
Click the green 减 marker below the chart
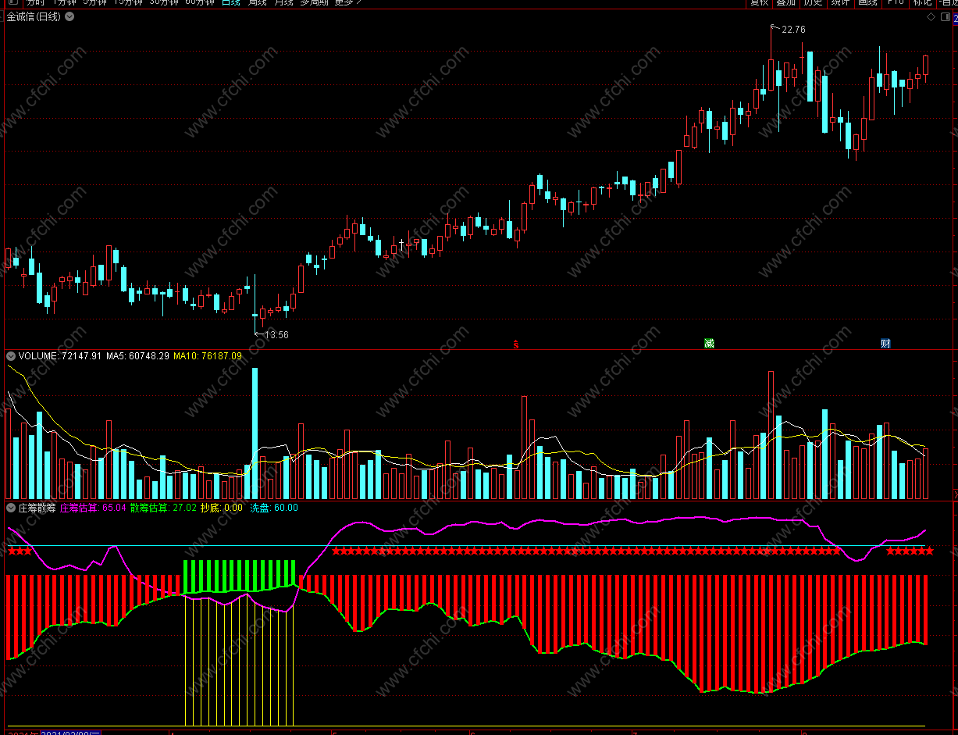coord(709,344)
